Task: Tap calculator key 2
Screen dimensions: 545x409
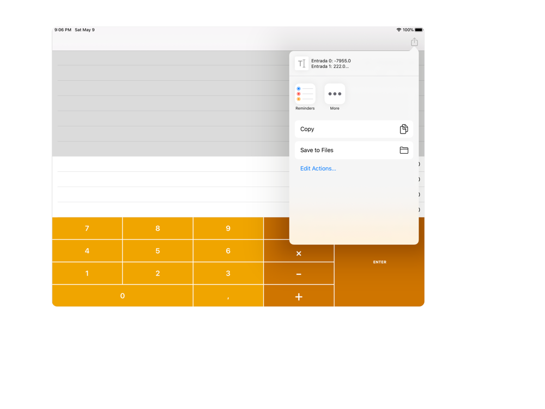Action: coord(158,273)
